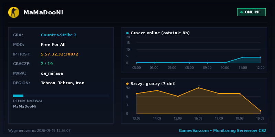Select the de_mirage map name
The width and height of the screenshot is (275, 137).
[x=52, y=73]
